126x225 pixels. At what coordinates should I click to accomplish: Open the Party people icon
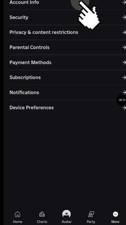click(x=91, y=214)
